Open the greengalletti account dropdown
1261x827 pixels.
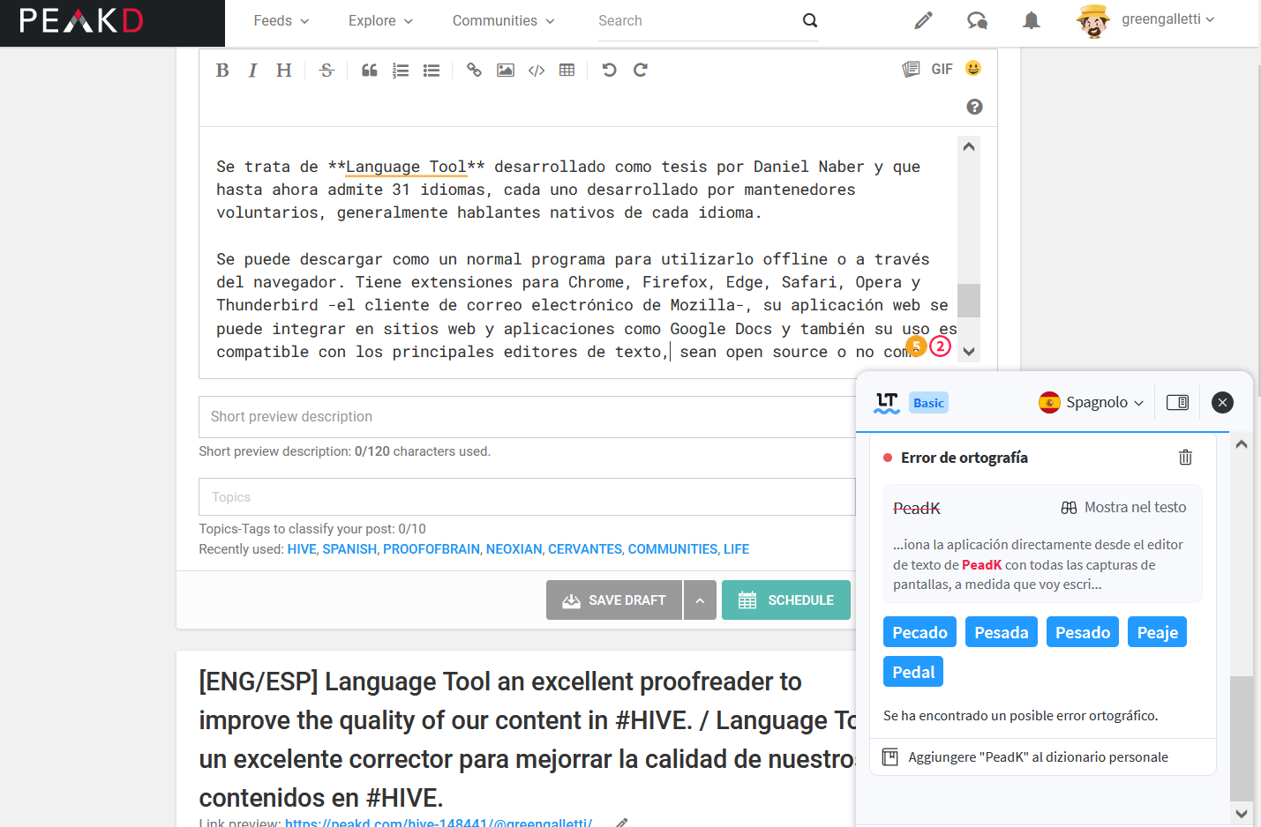point(1168,19)
